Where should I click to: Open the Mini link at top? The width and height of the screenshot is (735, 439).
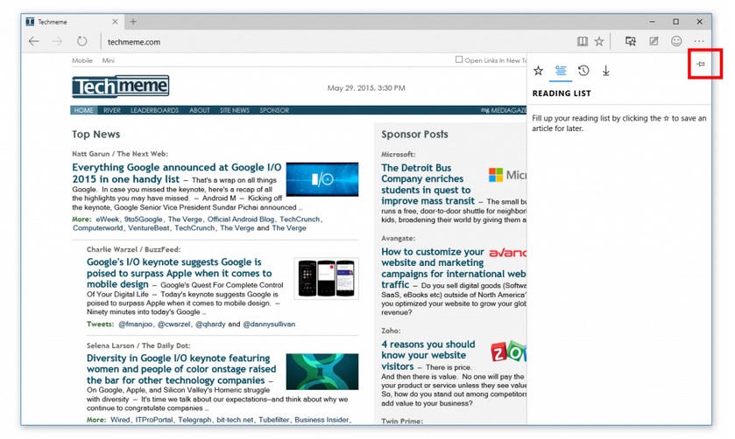click(x=109, y=60)
